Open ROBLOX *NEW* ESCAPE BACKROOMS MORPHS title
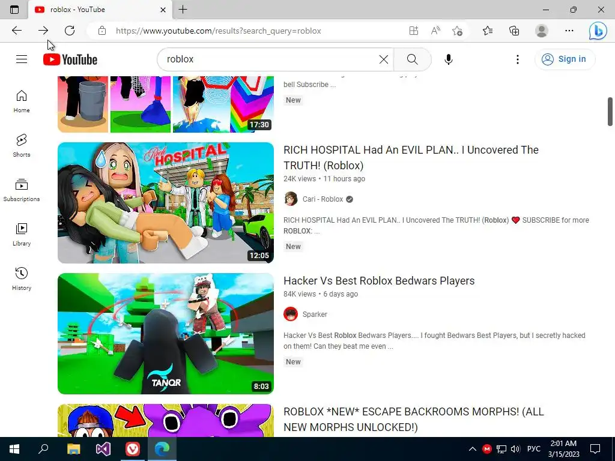Viewport: 615px width, 461px height. tap(413, 420)
